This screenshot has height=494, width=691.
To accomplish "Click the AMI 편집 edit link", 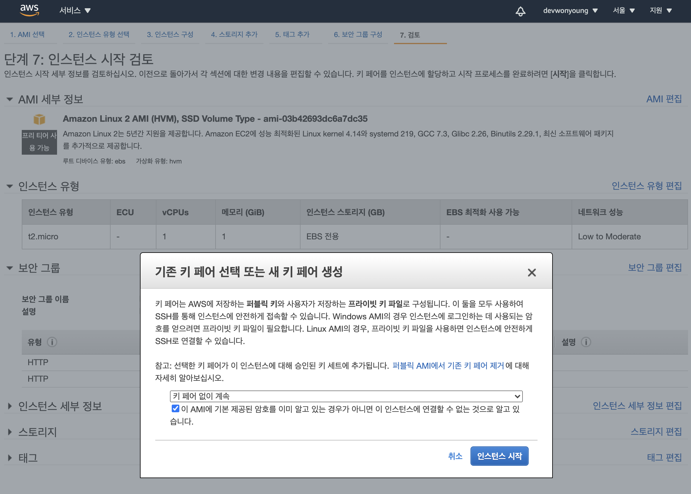I will tap(664, 99).
